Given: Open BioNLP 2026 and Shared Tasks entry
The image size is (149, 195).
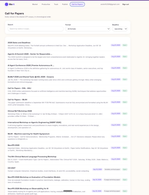Looking at the screenshot, I should click(x=31, y=77).
